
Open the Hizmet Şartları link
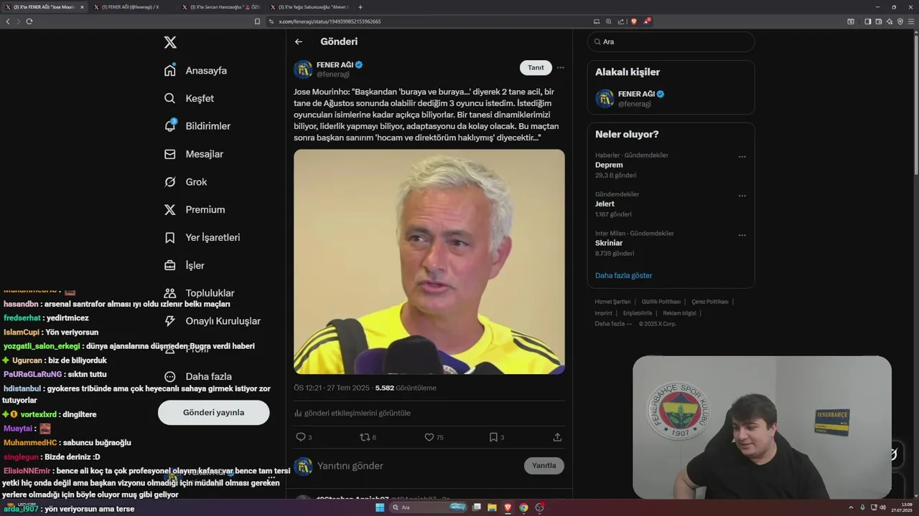tap(612, 302)
